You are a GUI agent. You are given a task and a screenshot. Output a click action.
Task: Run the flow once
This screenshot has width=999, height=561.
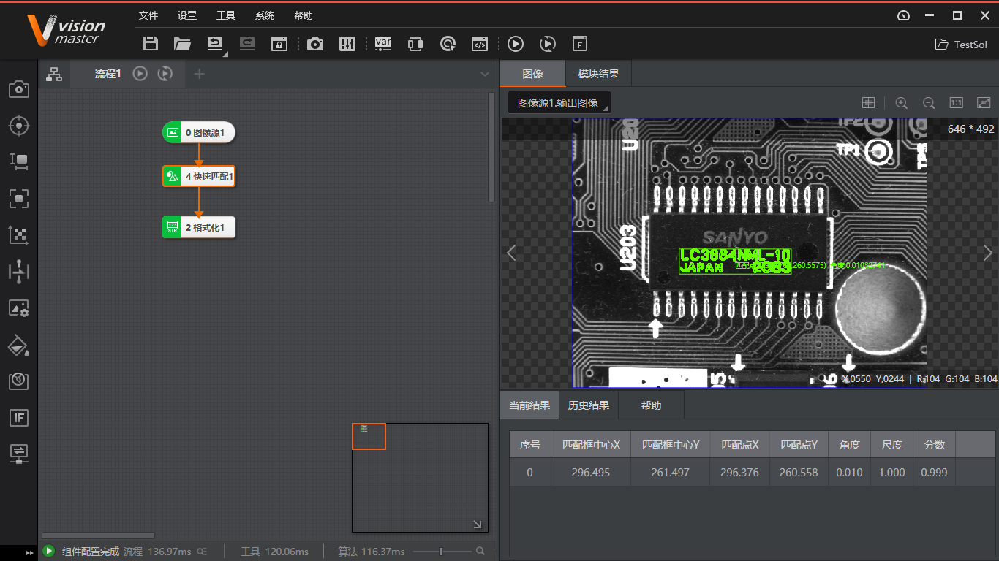coord(515,44)
